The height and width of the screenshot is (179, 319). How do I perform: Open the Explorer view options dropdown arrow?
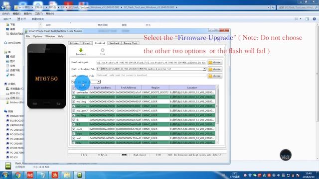301,19
